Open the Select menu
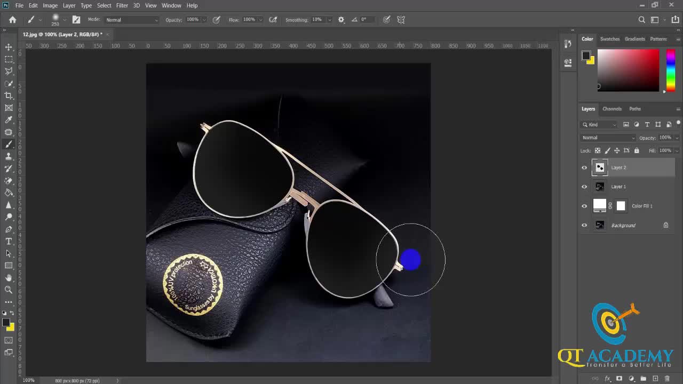683x384 pixels. pos(104,5)
